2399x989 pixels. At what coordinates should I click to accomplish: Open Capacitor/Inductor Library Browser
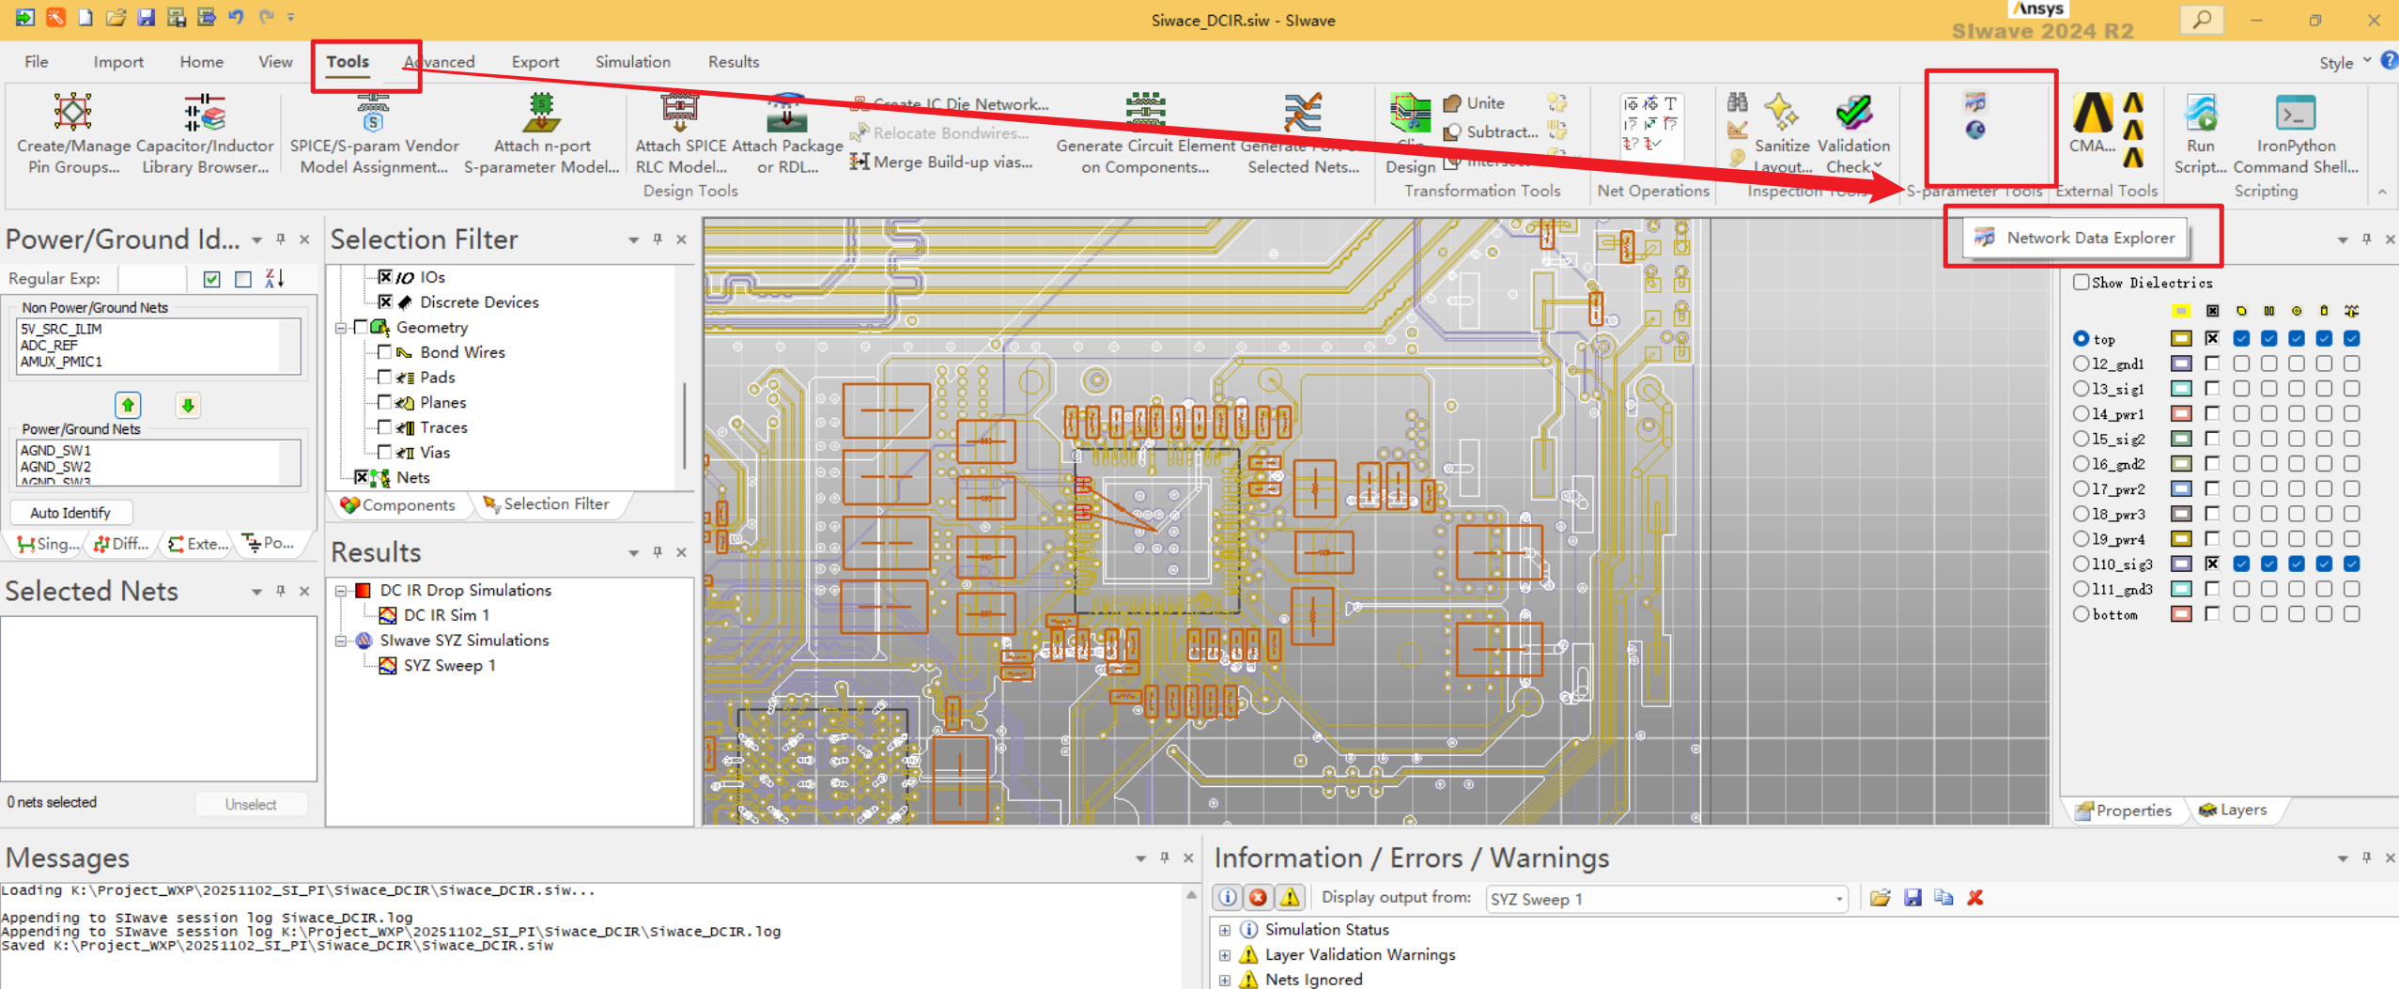point(205,133)
